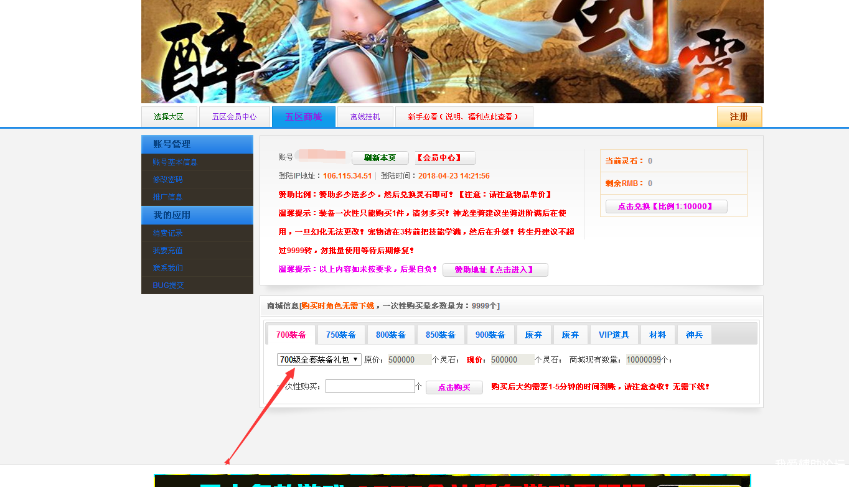Go to 离线挂机 in the navigation bar
The height and width of the screenshot is (487, 849).
pyautogui.click(x=365, y=117)
